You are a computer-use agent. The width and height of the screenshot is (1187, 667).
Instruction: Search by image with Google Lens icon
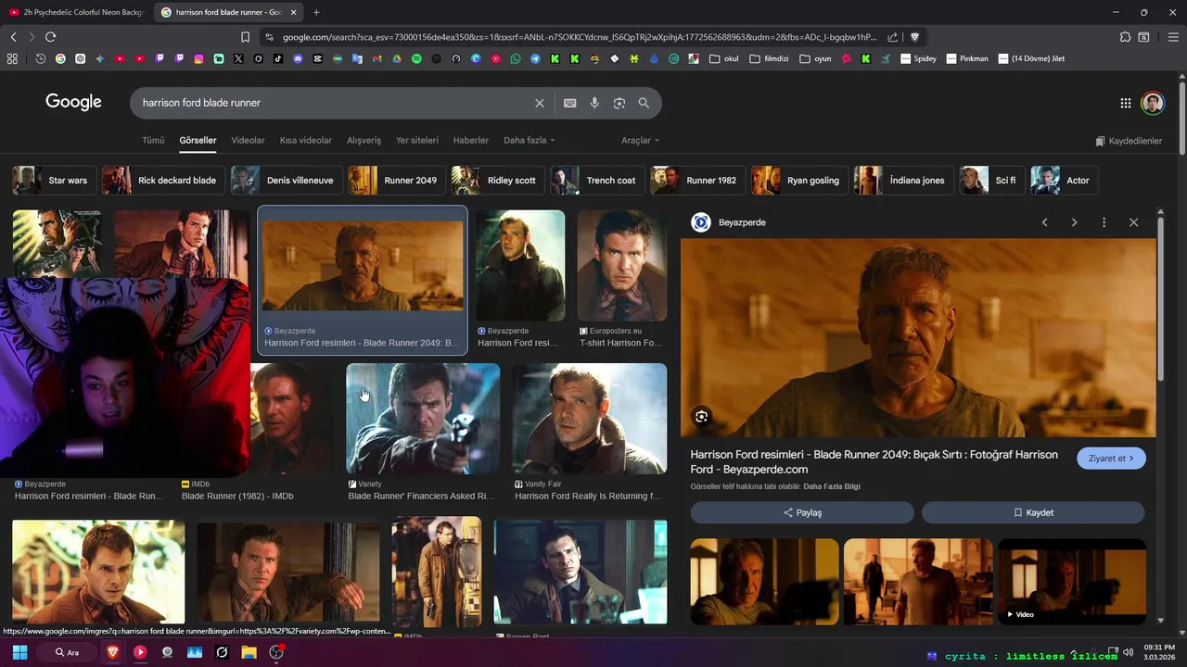[x=619, y=103]
